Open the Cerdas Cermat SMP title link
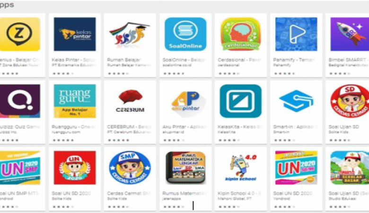The height and width of the screenshot is (213, 369). [129, 194]
